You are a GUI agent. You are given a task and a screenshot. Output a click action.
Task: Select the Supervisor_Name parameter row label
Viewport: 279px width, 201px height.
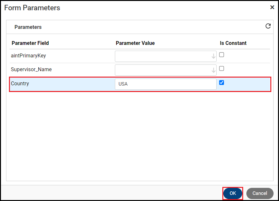pos(31,69)
